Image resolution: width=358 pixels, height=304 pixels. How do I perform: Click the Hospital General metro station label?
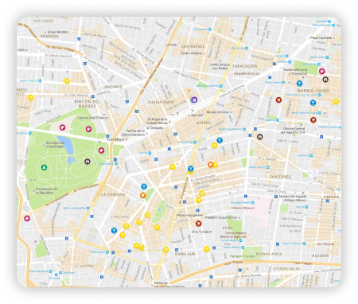click(240, 203)
